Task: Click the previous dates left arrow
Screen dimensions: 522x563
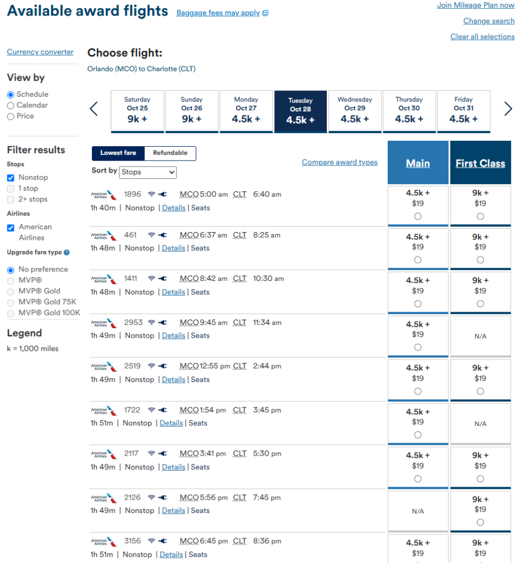Action: pos(94,109)
